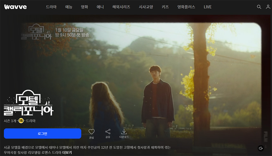
Task: Share the drama via 공유 icon
Action: (108, 134)
